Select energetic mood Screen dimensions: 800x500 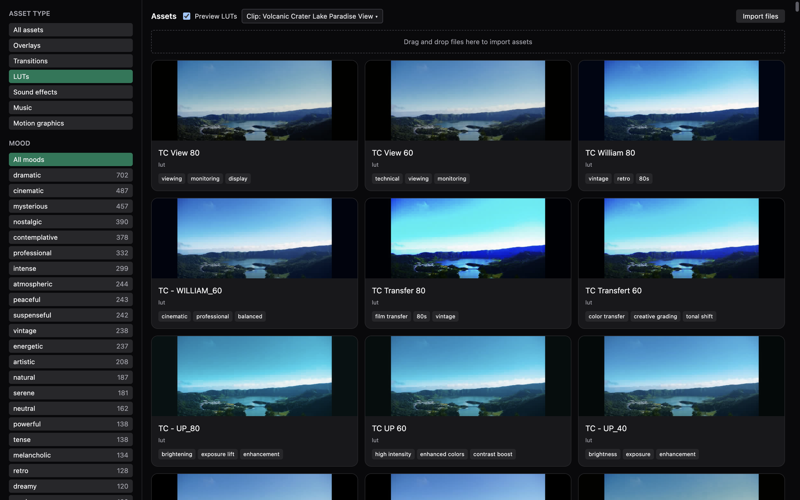tap(71, 346)
